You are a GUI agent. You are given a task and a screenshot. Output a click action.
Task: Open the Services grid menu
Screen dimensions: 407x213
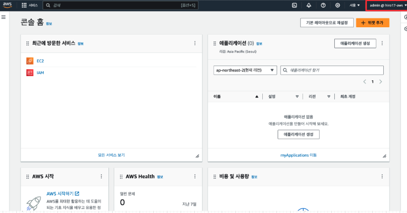[29, 5]
